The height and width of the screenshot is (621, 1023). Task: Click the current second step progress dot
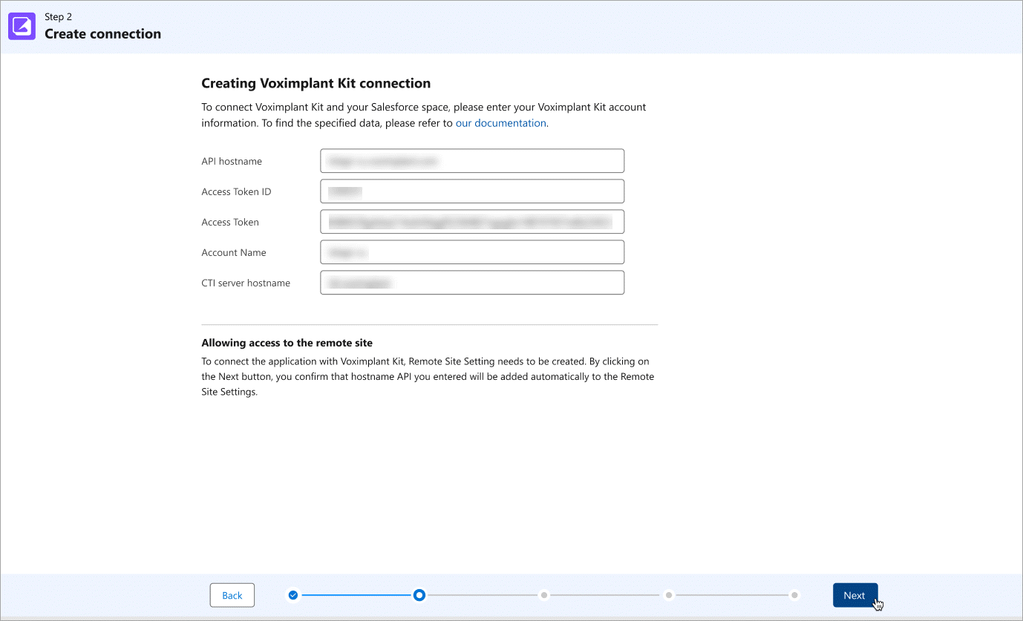[x=419, y=595]
